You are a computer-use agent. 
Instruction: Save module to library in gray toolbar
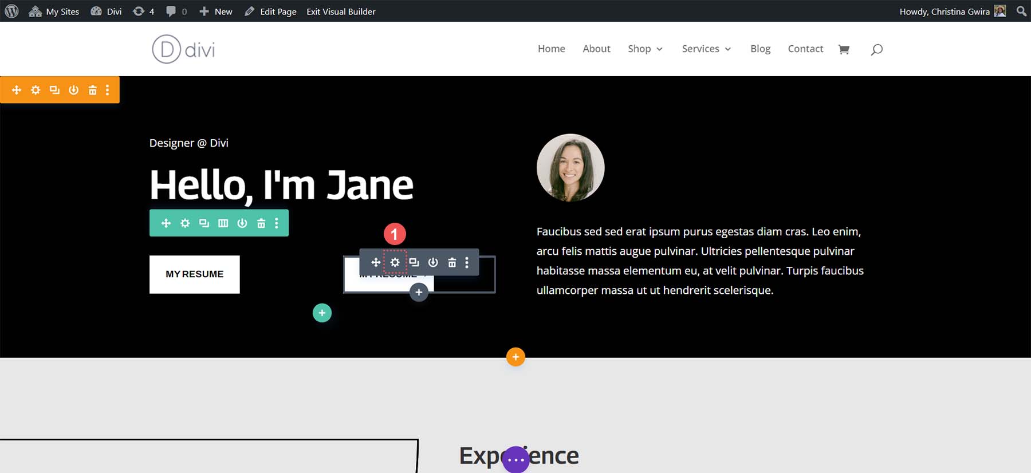click(433, 262)
